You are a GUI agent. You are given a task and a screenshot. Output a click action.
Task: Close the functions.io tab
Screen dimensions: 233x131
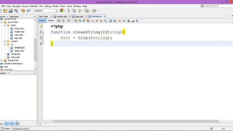click(104, 16)
